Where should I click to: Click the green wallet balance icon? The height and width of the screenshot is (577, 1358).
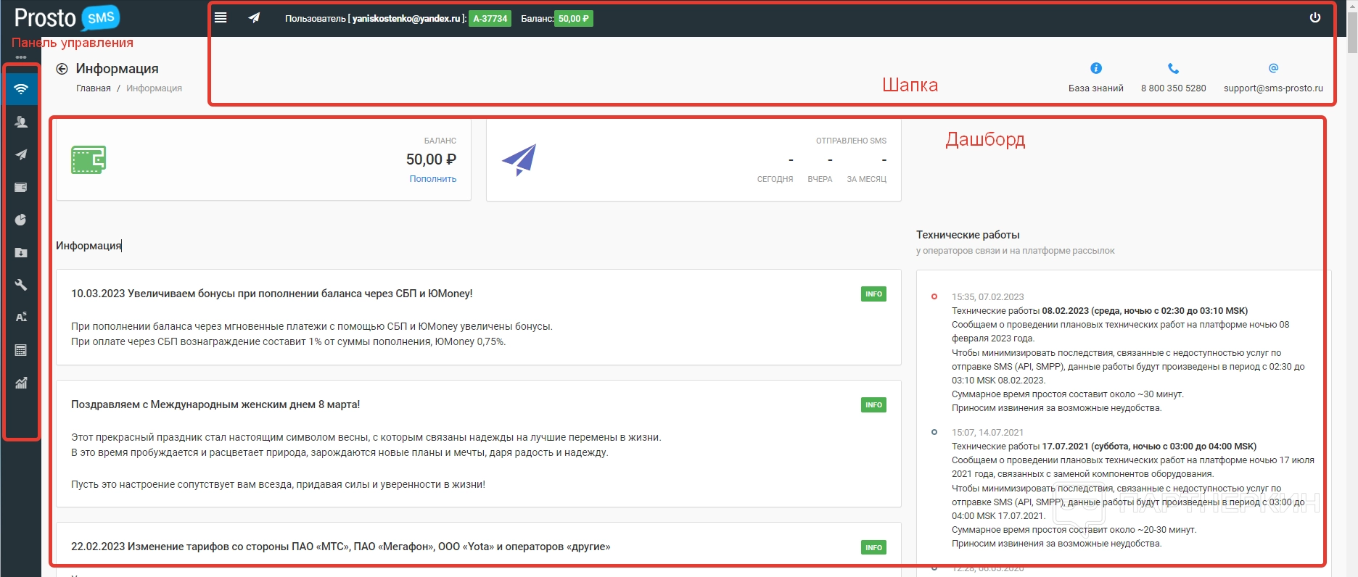(89, 159)
